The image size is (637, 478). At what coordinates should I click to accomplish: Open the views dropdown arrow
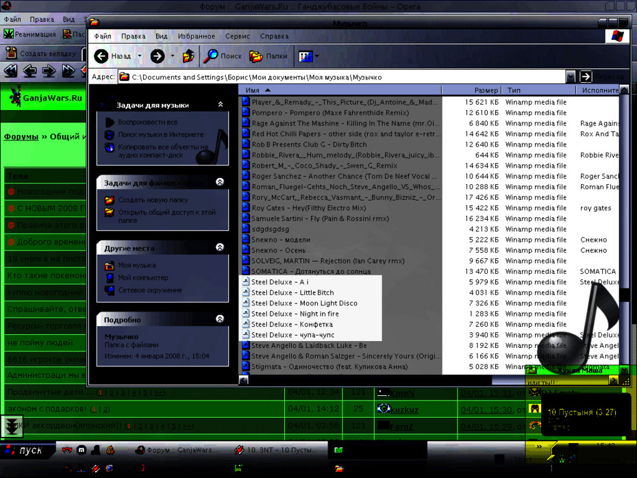[317, 56]
